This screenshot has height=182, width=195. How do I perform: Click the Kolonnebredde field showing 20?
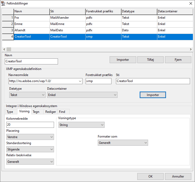point(30,125)
